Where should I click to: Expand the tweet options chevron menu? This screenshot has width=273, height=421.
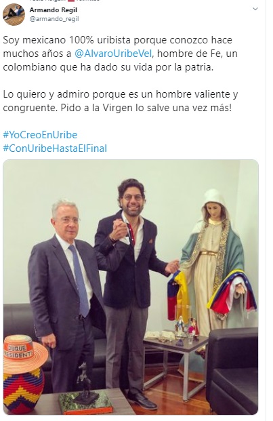[x=255, y=9]
